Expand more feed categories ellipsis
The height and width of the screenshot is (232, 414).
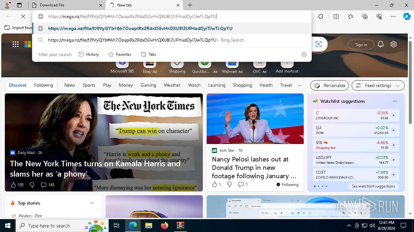point(300,85)
